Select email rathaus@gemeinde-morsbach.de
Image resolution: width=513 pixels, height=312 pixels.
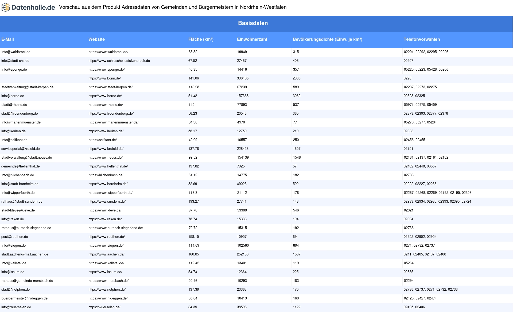[27, 281]
